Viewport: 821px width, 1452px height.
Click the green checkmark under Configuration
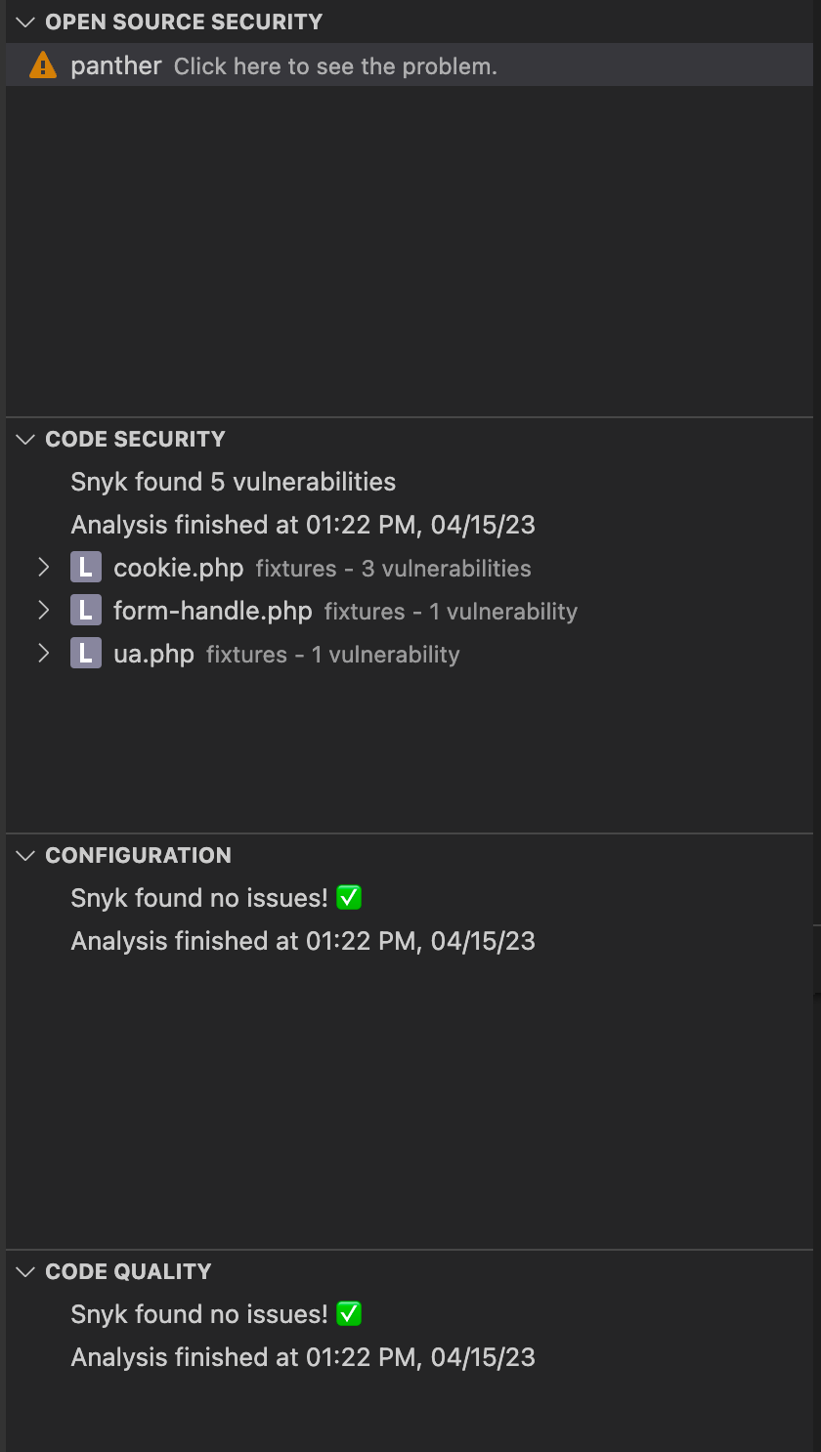(349, 897)
